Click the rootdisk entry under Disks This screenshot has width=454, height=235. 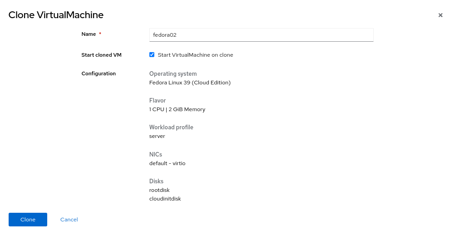tap(159, 190)
